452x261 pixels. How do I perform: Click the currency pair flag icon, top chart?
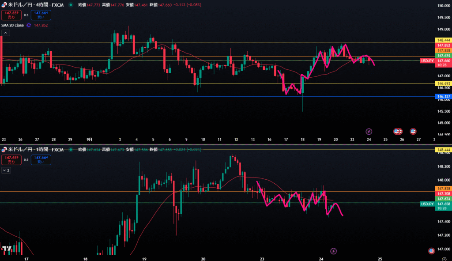4,5
